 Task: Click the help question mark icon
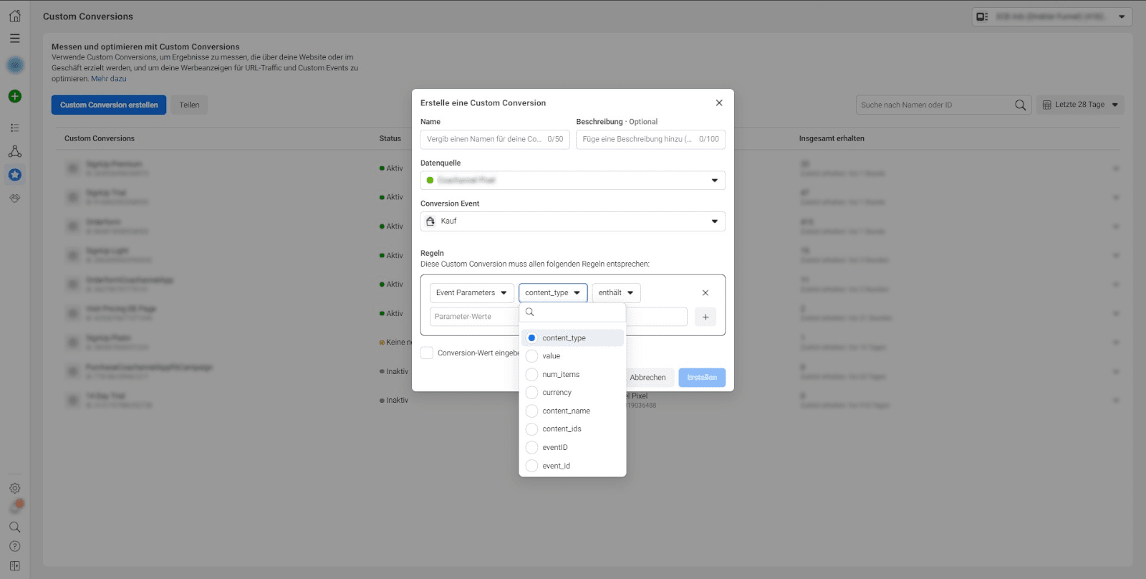[x=14, y=546]
